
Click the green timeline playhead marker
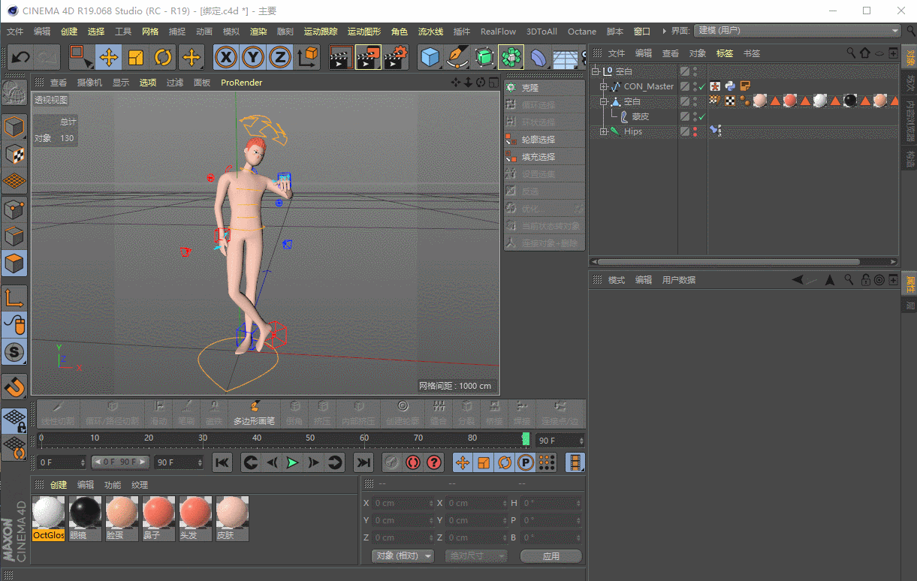point(526,438)
